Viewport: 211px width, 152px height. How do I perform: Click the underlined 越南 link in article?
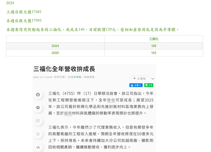click(x=68, y=113)
